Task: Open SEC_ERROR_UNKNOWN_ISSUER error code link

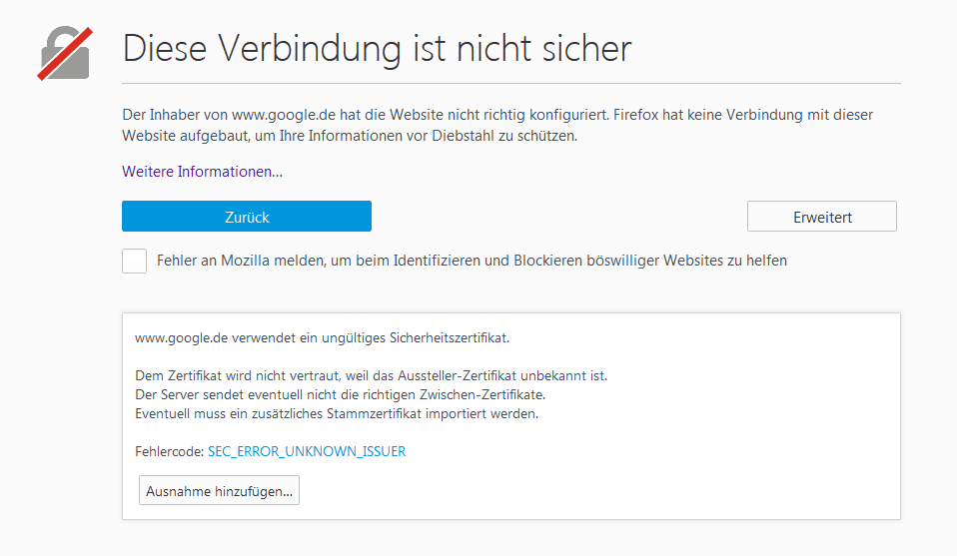Action: [x=307, y=452]
